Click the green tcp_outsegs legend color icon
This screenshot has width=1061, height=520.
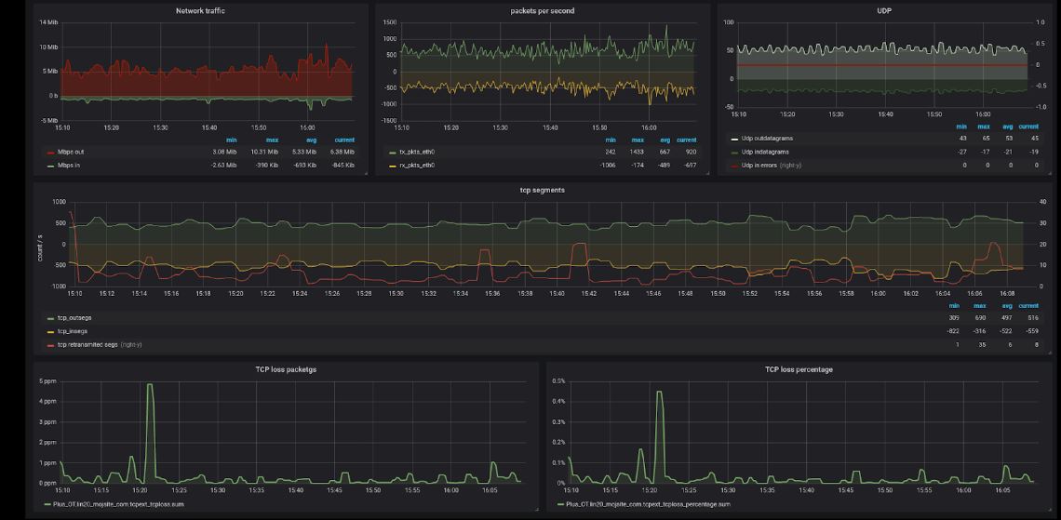(x=50, y=318)
